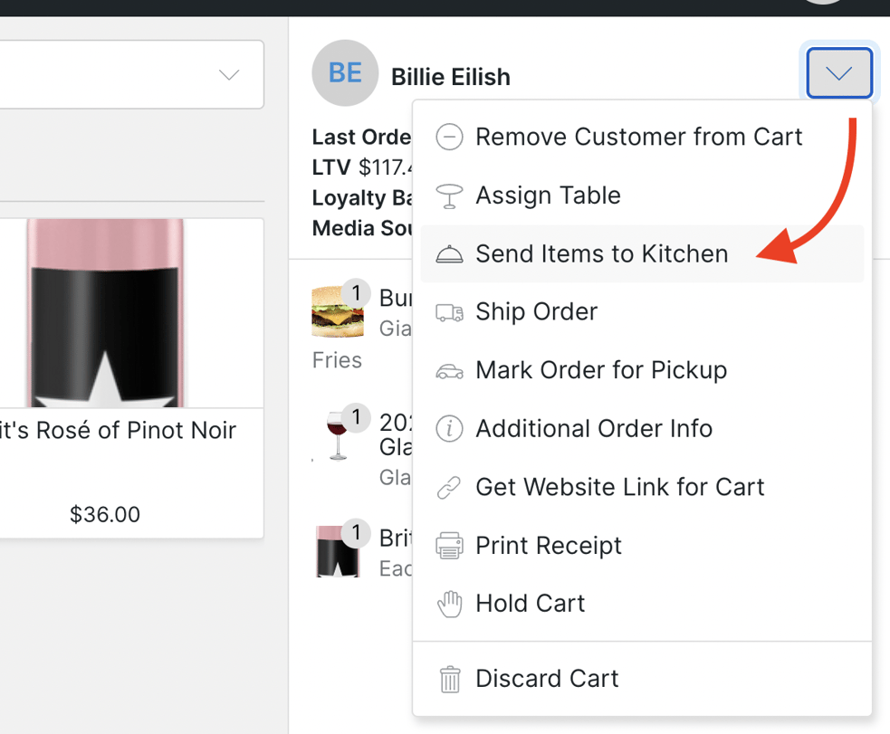This screenshot has height=734, width=890.
Task: Collapse the customer actions dropdown arrow button
Action: (838, 73)
